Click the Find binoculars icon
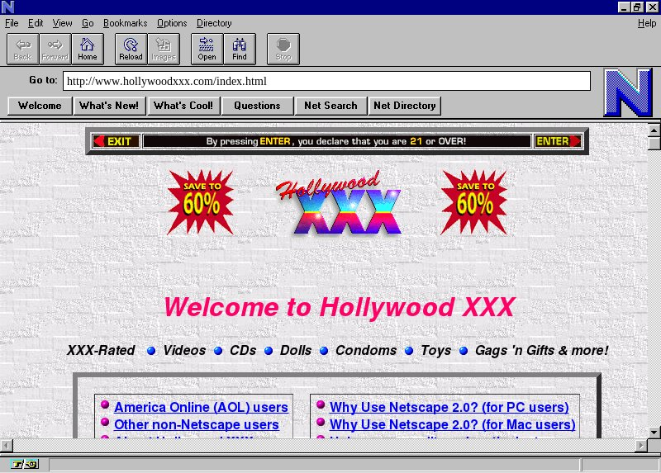 (239, 49)
